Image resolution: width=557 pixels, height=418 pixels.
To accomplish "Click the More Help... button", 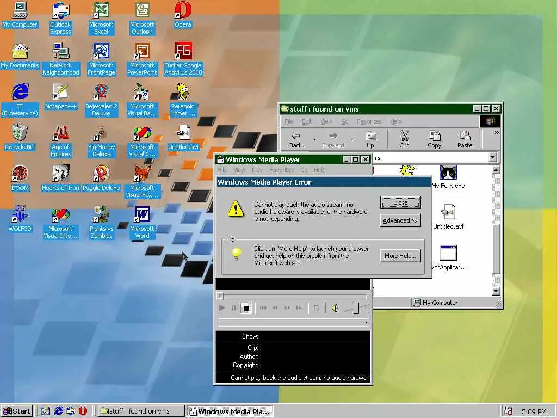I will (x=400, y=256).
